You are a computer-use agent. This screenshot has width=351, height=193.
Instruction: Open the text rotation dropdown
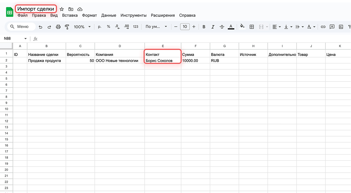pyautogui.click(x=311, y=27)
